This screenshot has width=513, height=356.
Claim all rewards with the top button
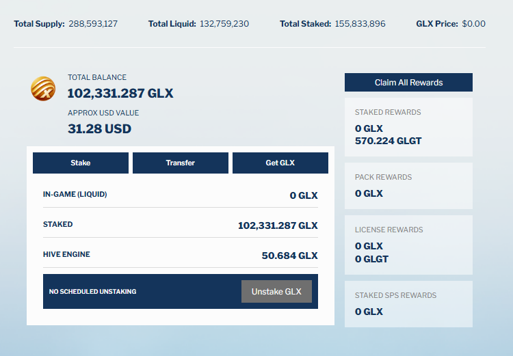click(x=408, y=83)
